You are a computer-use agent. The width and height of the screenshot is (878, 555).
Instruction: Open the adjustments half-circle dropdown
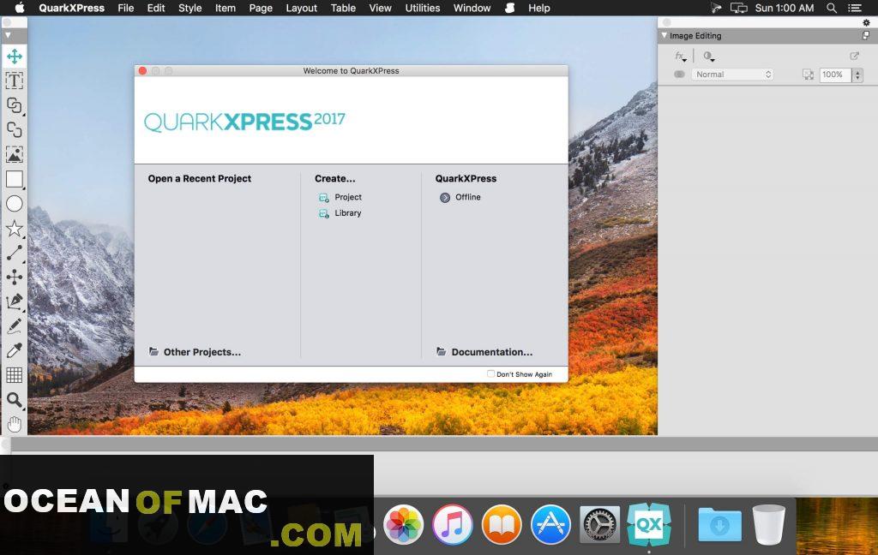tap(709, 56)
